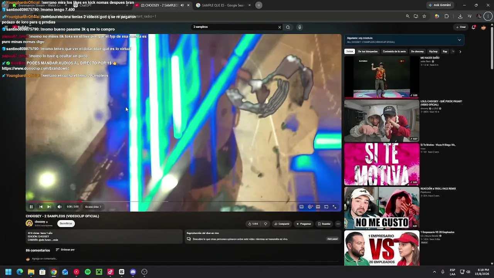Image resolution: width=494 pixels, height=278 pixels.
Task: Open a new browser tab
Action: coord(259,5)
